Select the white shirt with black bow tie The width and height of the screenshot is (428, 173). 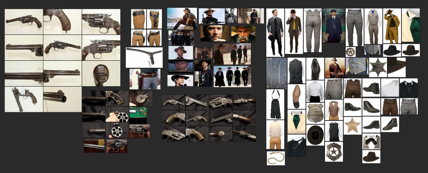[371, 142]
